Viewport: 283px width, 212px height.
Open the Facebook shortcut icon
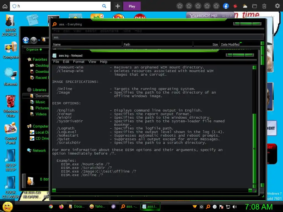coord(226,6)
